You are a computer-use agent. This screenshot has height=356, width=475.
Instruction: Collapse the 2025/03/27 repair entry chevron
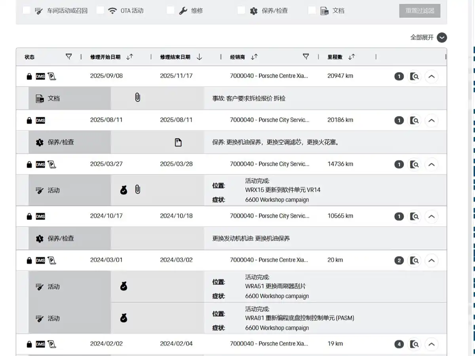point(431,164)
